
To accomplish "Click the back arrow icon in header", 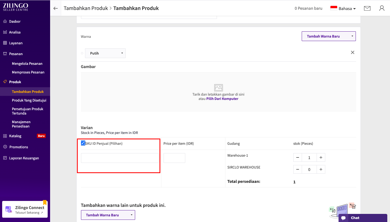I will pos(56,8).
